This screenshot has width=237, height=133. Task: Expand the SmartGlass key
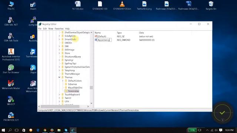(x=59, y=40)
